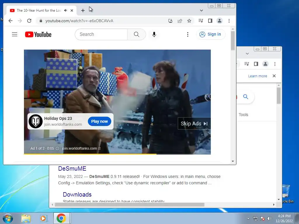
Task: Open a new tab with plus button
Action: (x=83, y=10)
